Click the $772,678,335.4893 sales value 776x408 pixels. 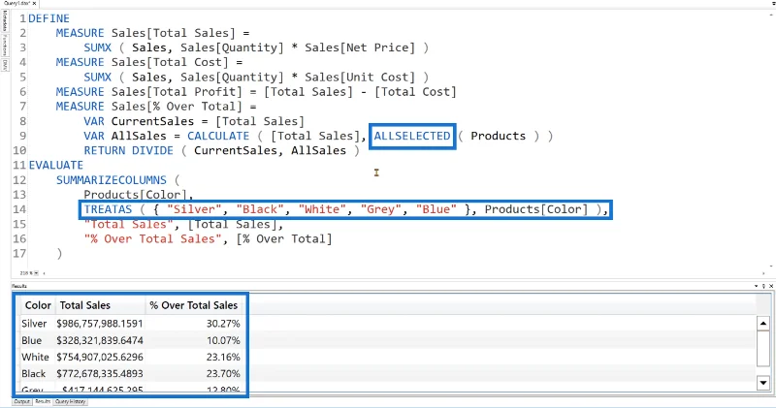pos(100,373)
